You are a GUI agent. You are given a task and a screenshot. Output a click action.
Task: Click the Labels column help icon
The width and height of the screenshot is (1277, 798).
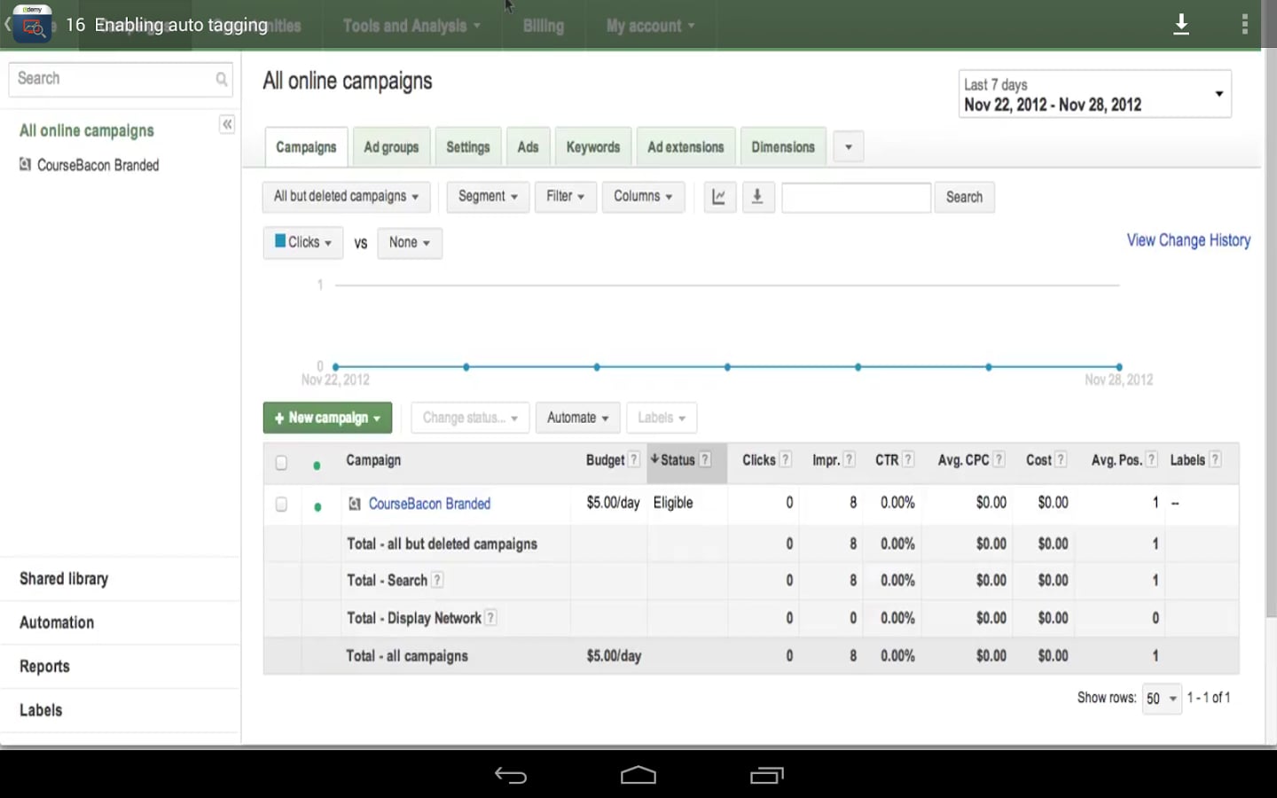tap(1215, 459)
